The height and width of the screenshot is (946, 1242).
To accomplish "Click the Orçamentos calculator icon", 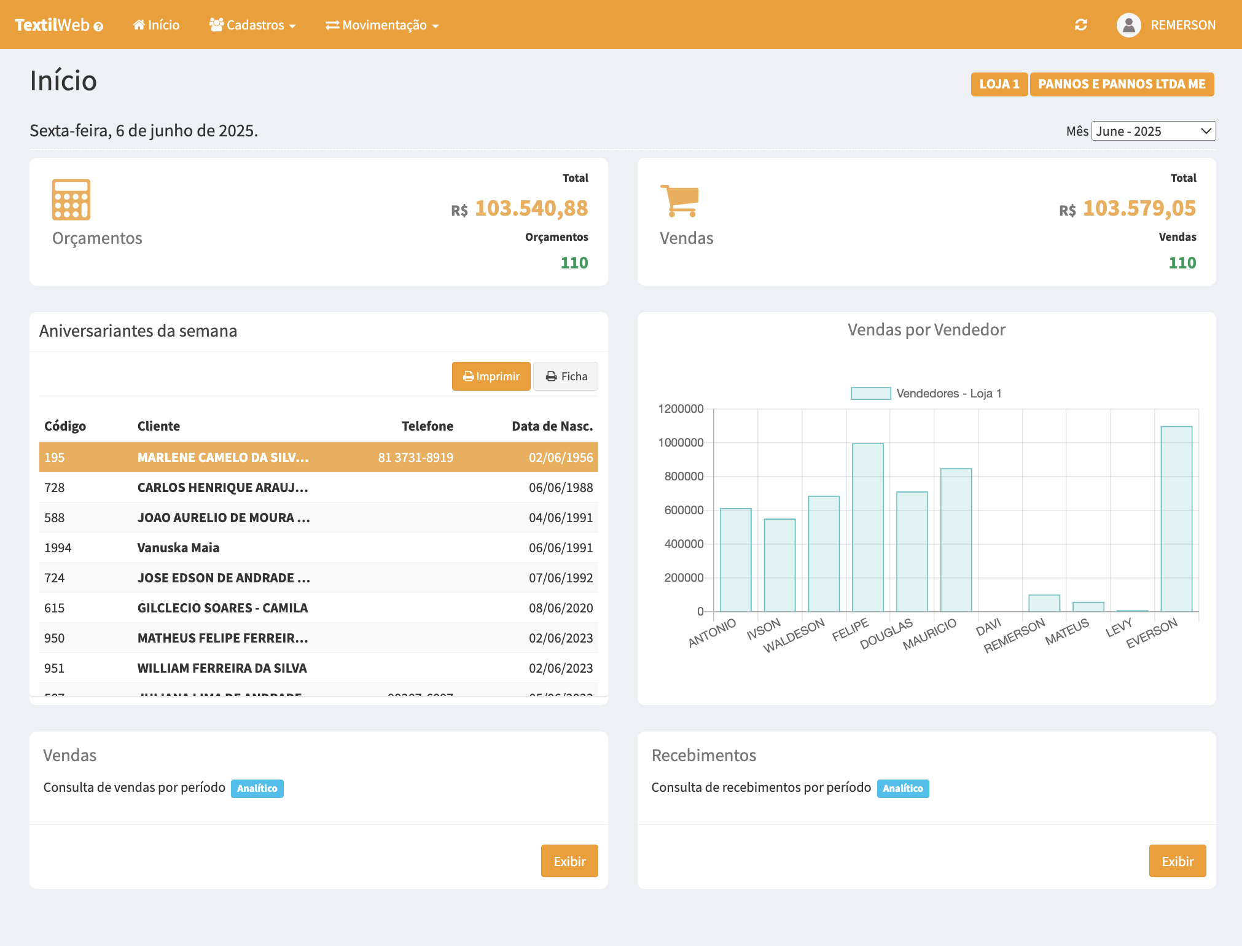I will point(71,200).
